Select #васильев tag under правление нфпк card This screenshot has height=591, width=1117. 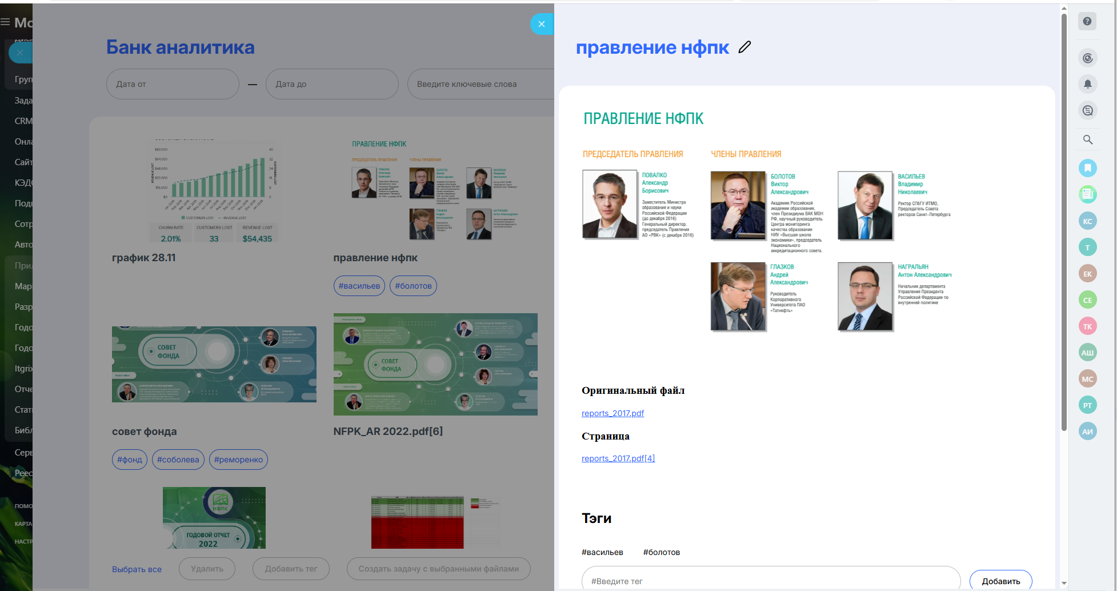pos(359,286)
